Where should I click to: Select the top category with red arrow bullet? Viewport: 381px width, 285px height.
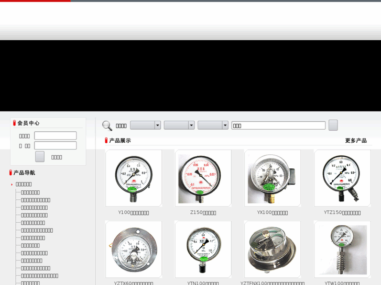24,185
